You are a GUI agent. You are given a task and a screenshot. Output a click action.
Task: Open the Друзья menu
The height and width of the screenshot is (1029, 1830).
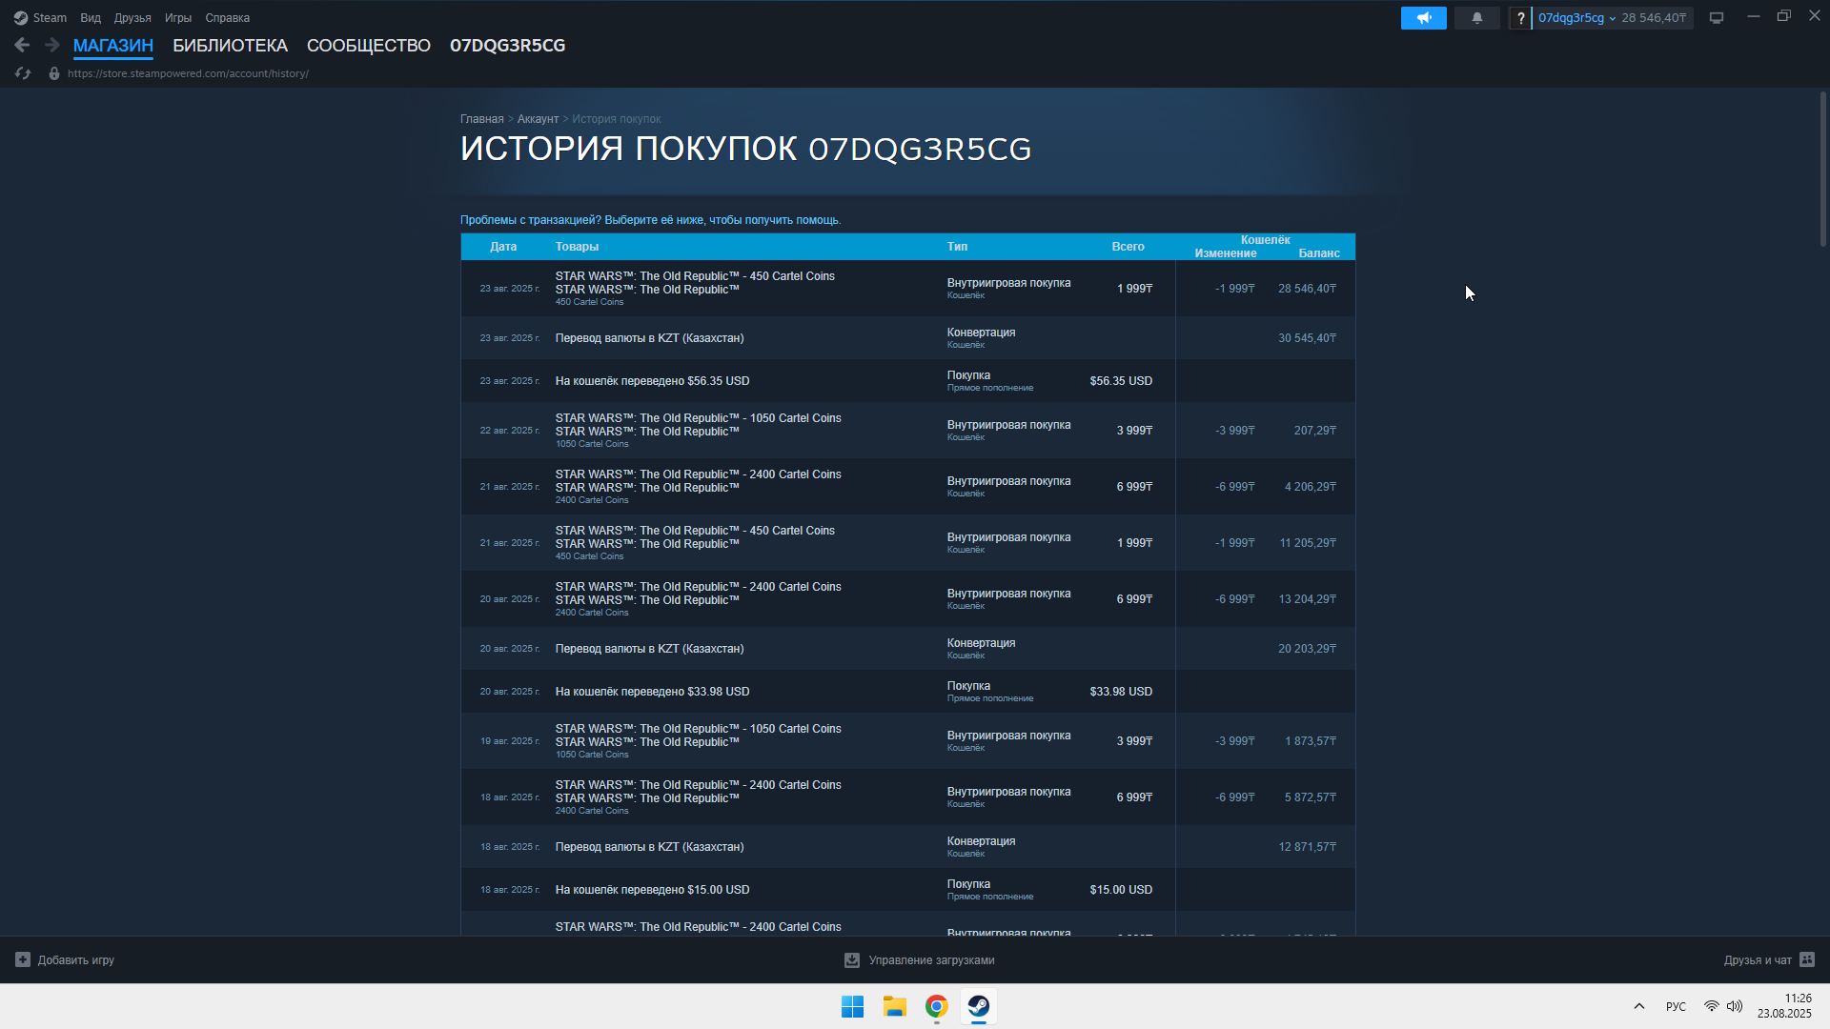[x=132, y=18]
